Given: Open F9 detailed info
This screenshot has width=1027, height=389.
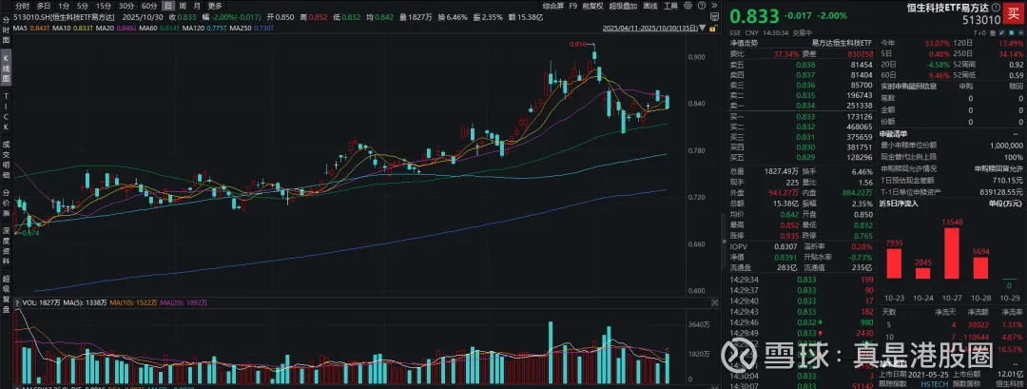Looking at the screenshot, I should [x=573, y=6].
